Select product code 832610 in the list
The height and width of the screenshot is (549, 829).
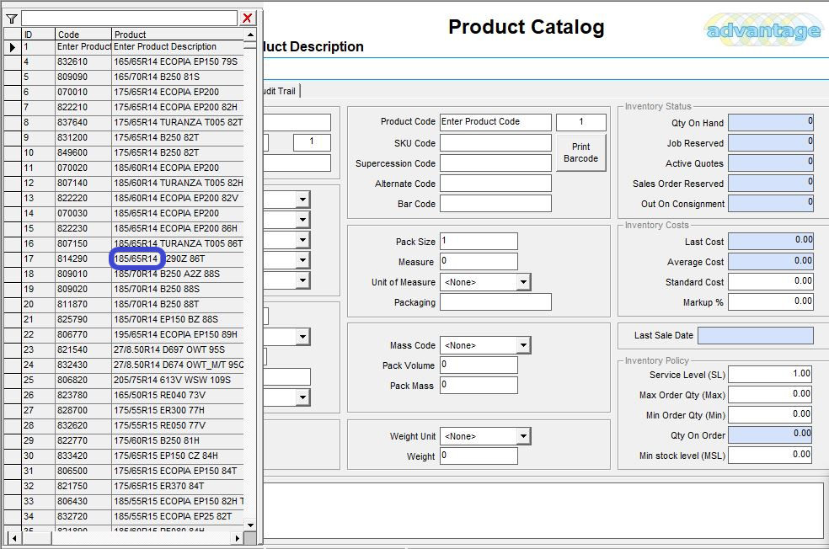click(83, 61)
